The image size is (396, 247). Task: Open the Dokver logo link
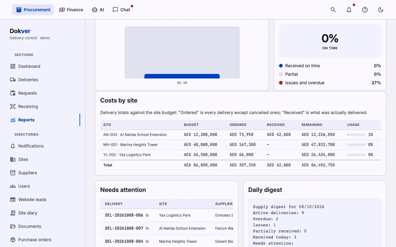click(x=20, y=31)
